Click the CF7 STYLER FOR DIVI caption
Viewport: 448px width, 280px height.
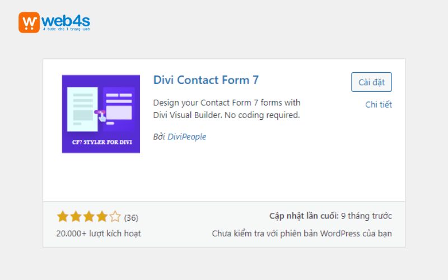[101, 142]
